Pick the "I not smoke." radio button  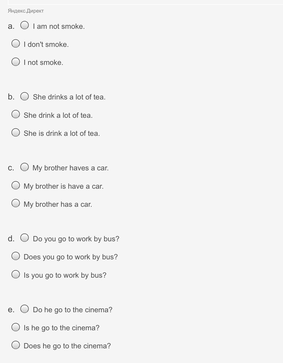click(16, 62)
